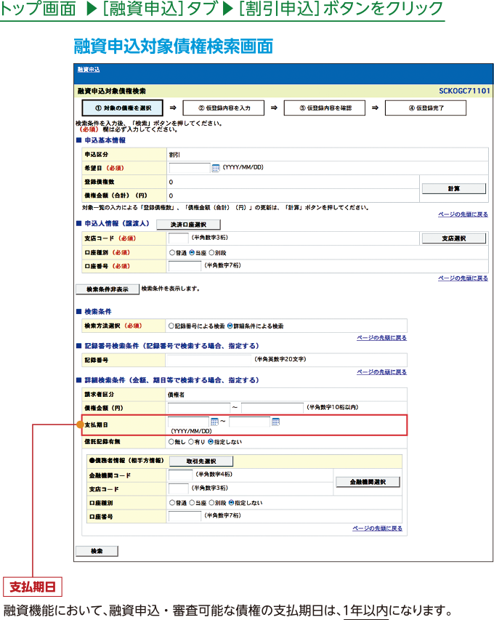Image resolution: width=494 pixels, height=620 pixels.
Task: Click the 支店選択 button
Action: [x=454, y=238]
